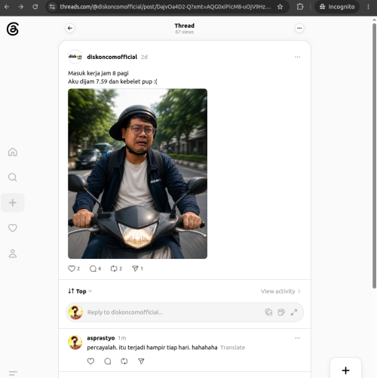Reply to asprastyo's comment
Viewport: 377px width, 378px height.
(x=108, y=361)
